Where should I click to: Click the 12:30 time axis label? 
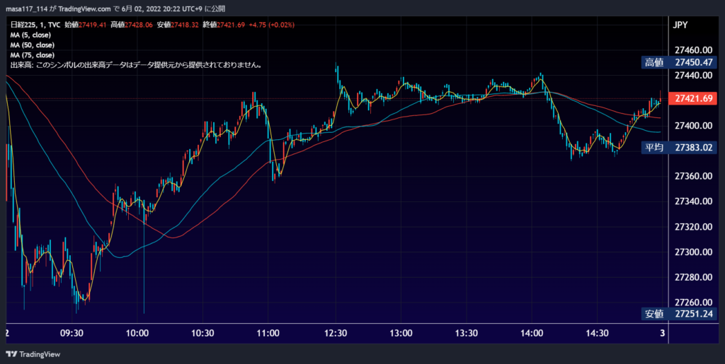[x=335, y=333]
